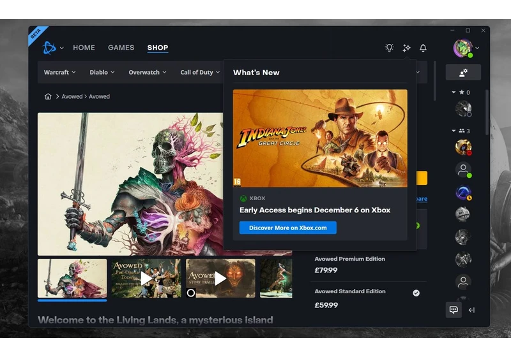Open notifications bell
Image resolution: width=511 pixels, height=357 pixels.
(423, 48)
